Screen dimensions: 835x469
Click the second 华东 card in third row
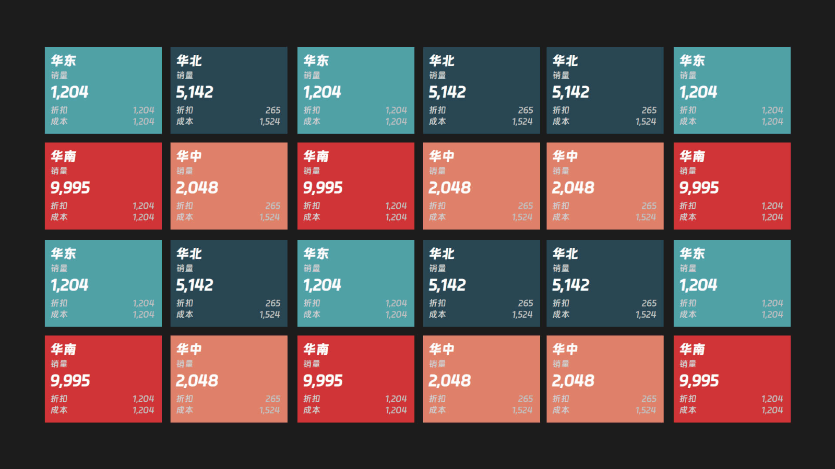(356, 283)
